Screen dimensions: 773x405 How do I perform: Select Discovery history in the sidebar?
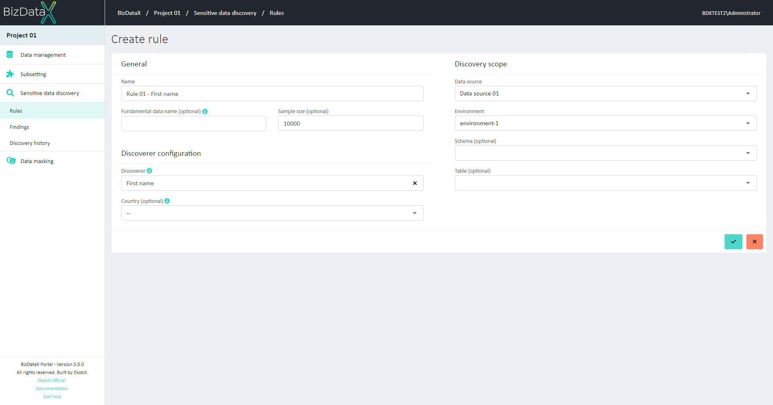pos(52,143)
